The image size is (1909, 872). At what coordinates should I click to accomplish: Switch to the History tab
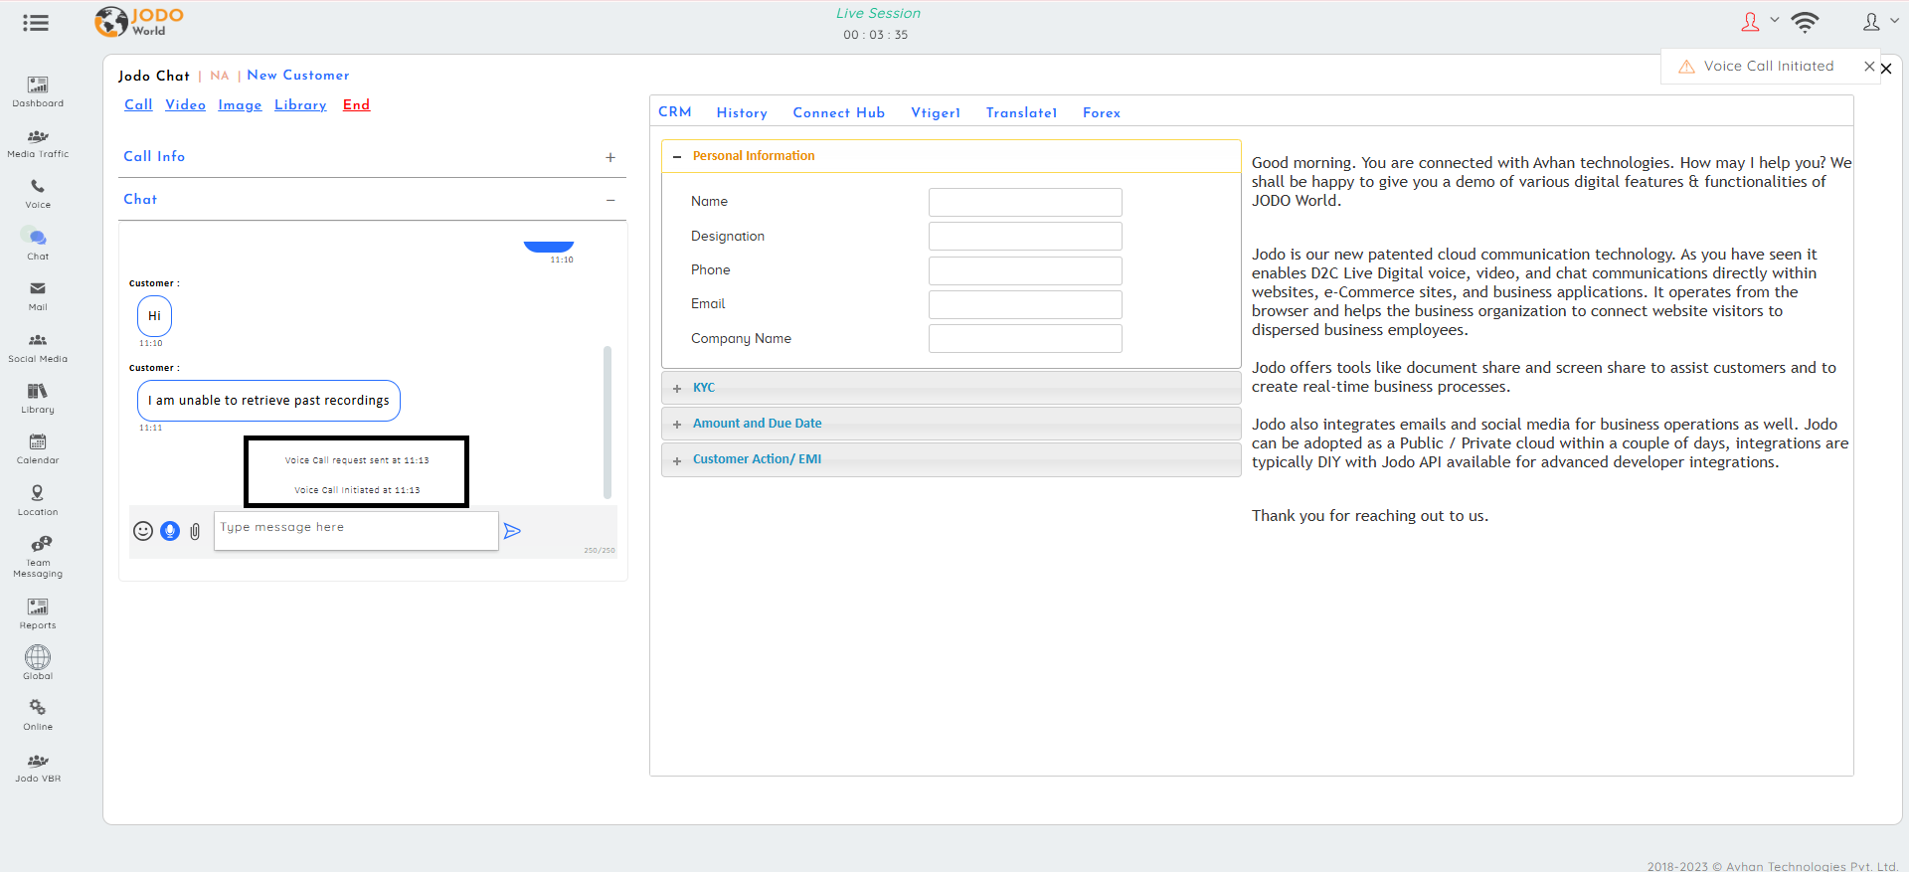point(742,113)
